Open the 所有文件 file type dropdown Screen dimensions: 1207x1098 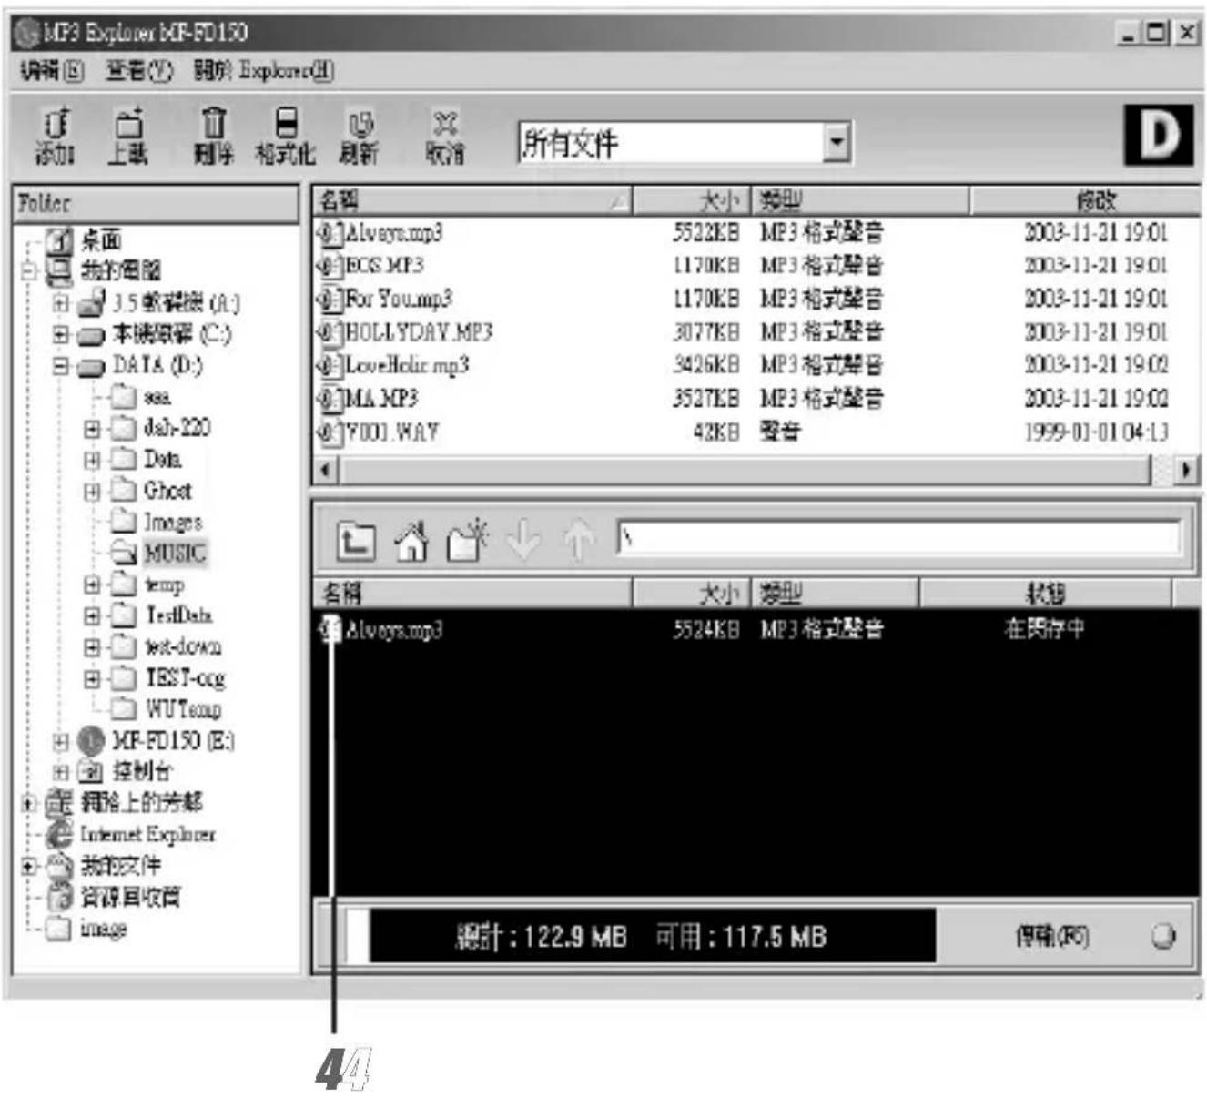coord(837,143)
